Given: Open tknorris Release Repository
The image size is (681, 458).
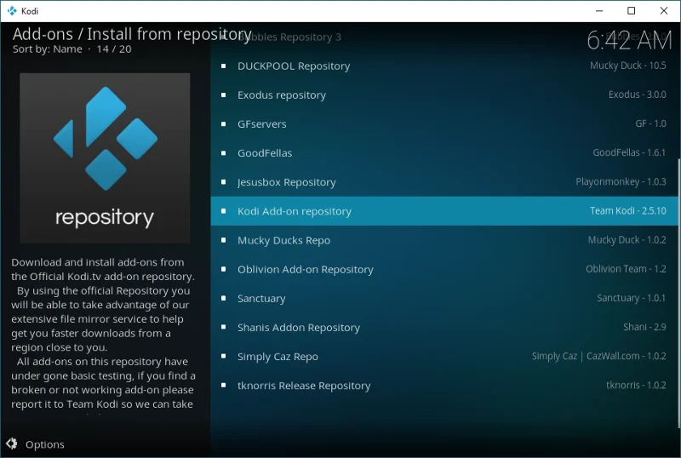Looking at the screenshot, I should pyautogui.click(x=444, y=386).
